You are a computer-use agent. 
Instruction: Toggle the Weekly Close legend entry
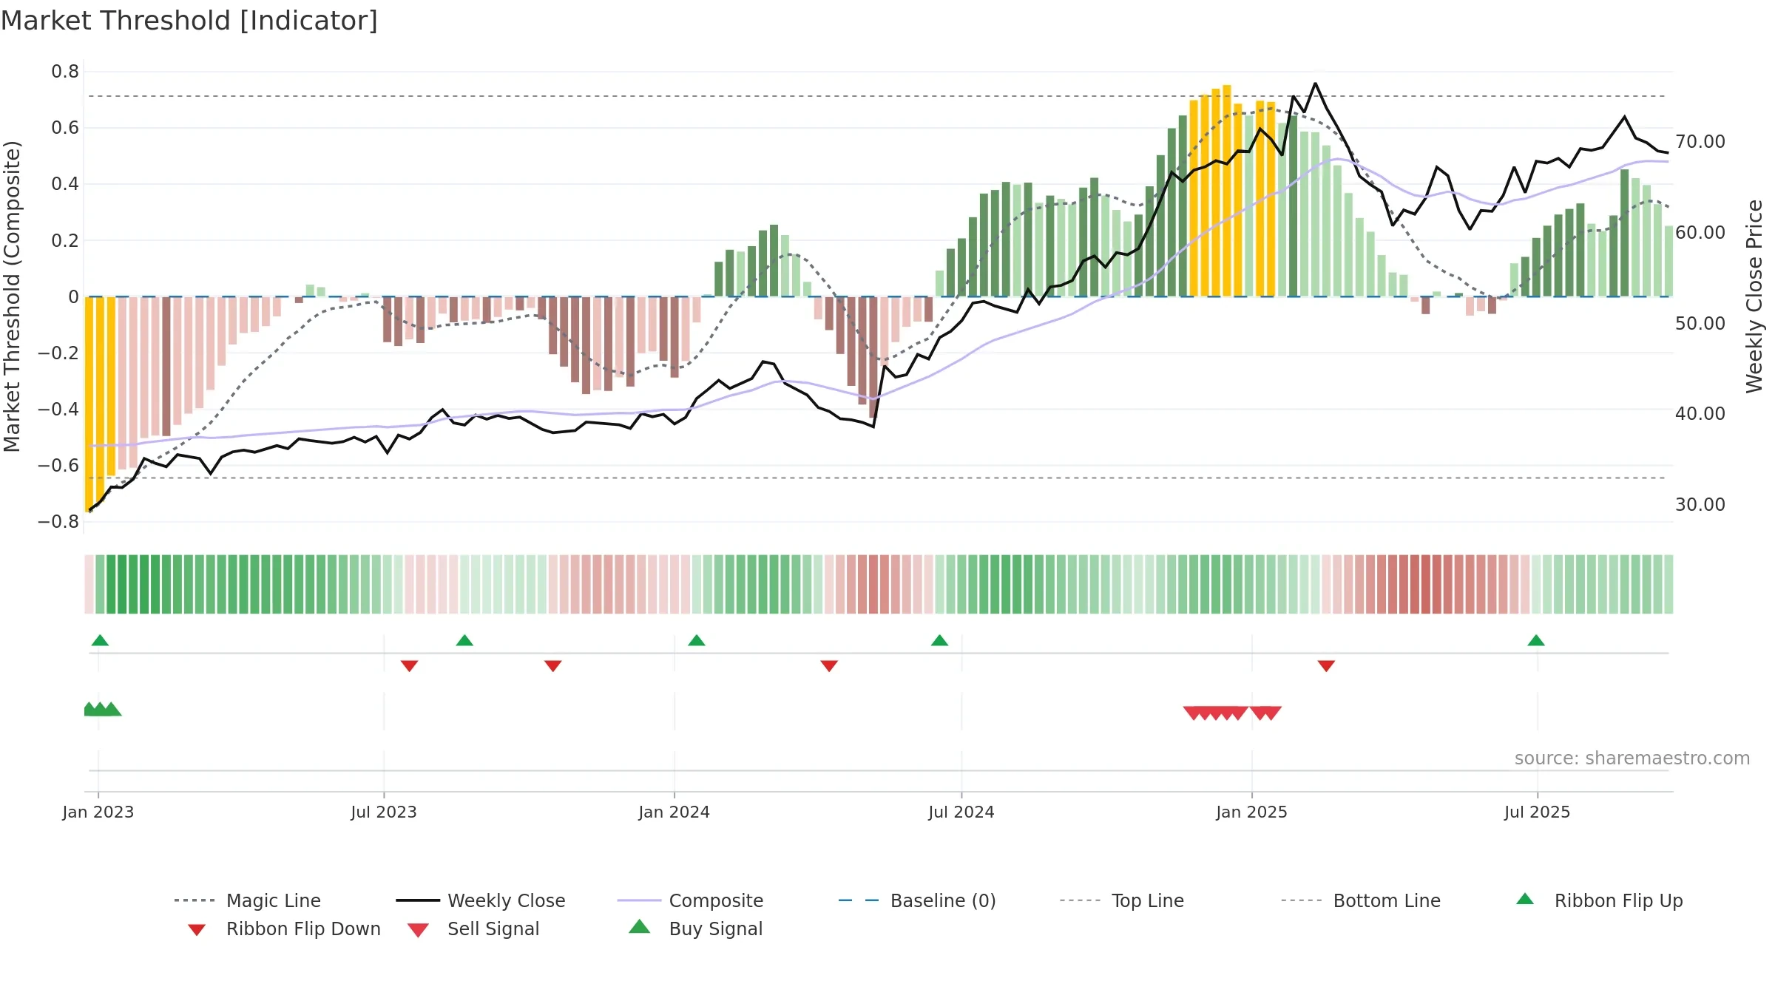tap(481, 900)
